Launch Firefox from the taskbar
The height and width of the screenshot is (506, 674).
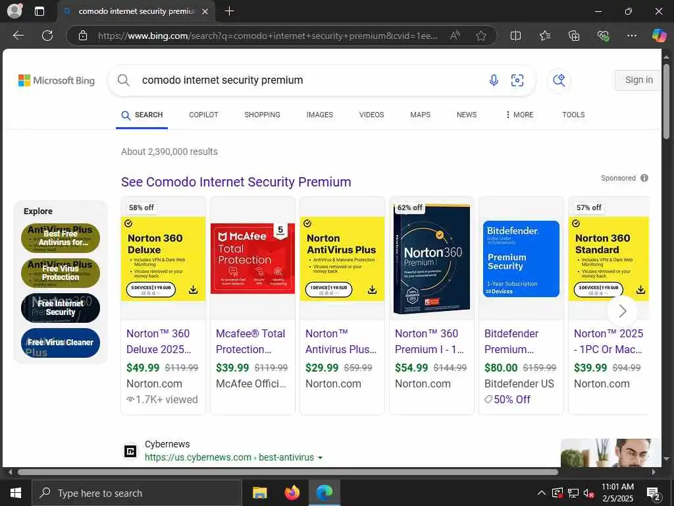292,493
